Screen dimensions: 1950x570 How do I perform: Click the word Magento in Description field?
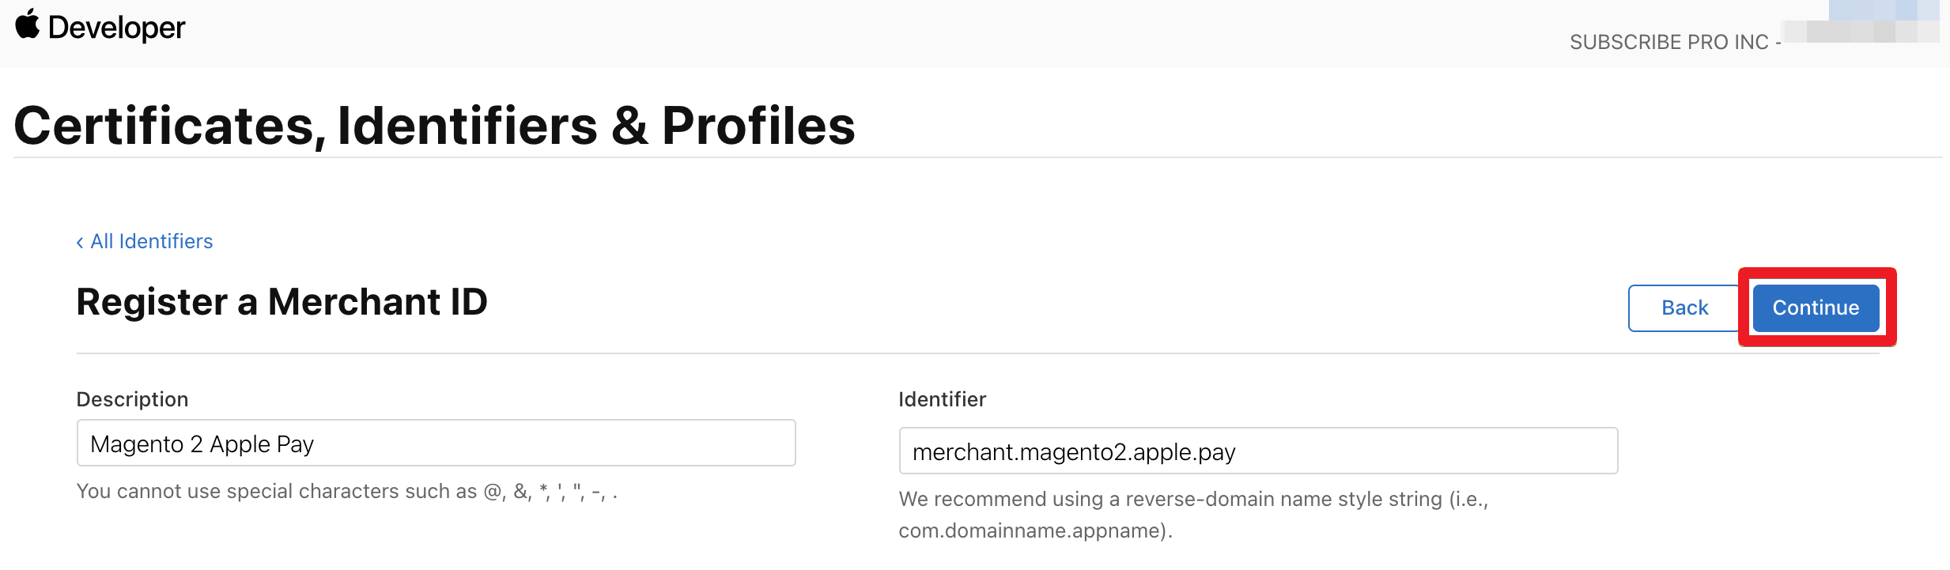pos(137,444)
